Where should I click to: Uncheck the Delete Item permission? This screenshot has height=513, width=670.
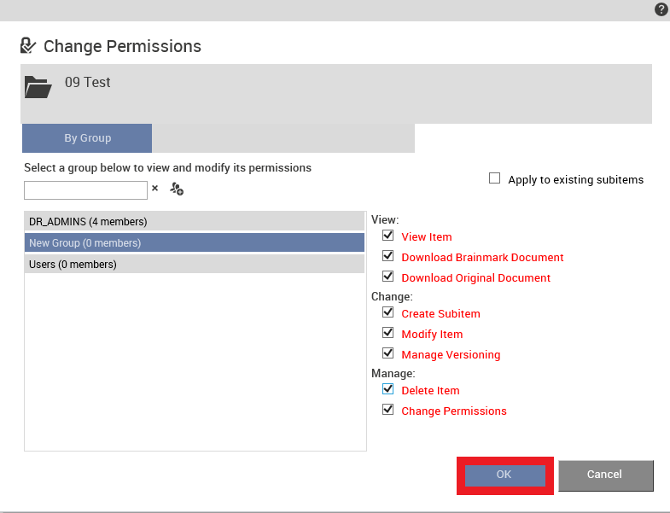[x=388, y=389]
